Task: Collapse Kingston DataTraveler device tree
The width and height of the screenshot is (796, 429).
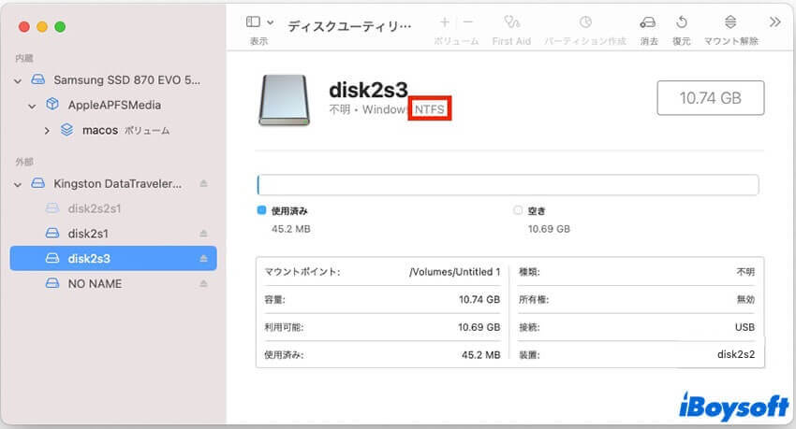Action: pos(19,184)
